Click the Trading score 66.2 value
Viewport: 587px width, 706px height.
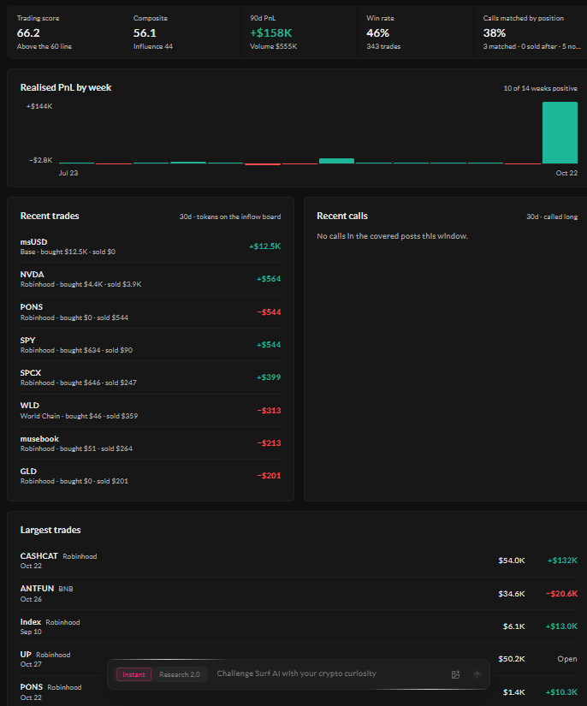click(28, 33)
